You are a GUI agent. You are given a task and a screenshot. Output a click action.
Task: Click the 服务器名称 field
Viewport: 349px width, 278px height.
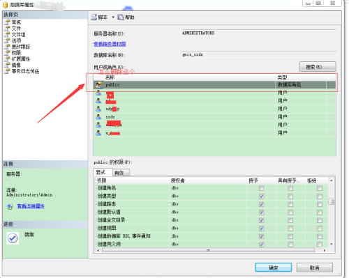pos(258,33)
